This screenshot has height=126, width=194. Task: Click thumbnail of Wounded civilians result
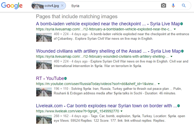[44, 65]
